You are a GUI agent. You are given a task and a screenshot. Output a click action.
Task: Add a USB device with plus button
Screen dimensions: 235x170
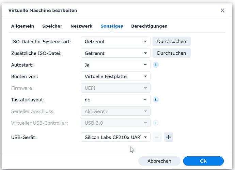(x=168, y=137)
